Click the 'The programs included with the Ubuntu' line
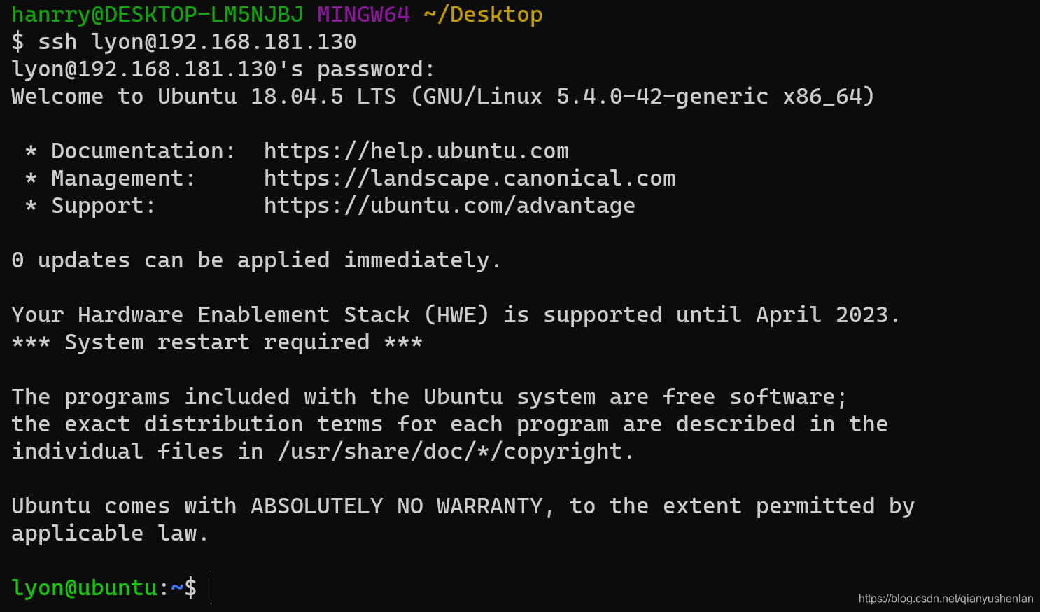Screen dimensions: 1040x612 [x=430, y=397]
